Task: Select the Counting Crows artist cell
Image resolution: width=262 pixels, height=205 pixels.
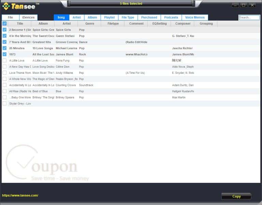Action: (x=65, y=85)
